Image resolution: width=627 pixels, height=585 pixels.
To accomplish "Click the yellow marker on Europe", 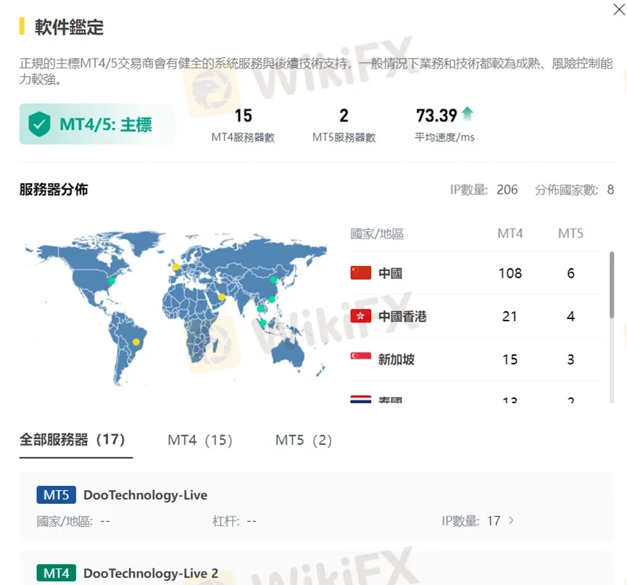I will click(x=175, y=268).
